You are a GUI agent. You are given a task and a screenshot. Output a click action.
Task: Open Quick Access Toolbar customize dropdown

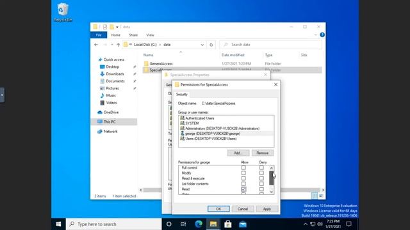click(117, 27)
